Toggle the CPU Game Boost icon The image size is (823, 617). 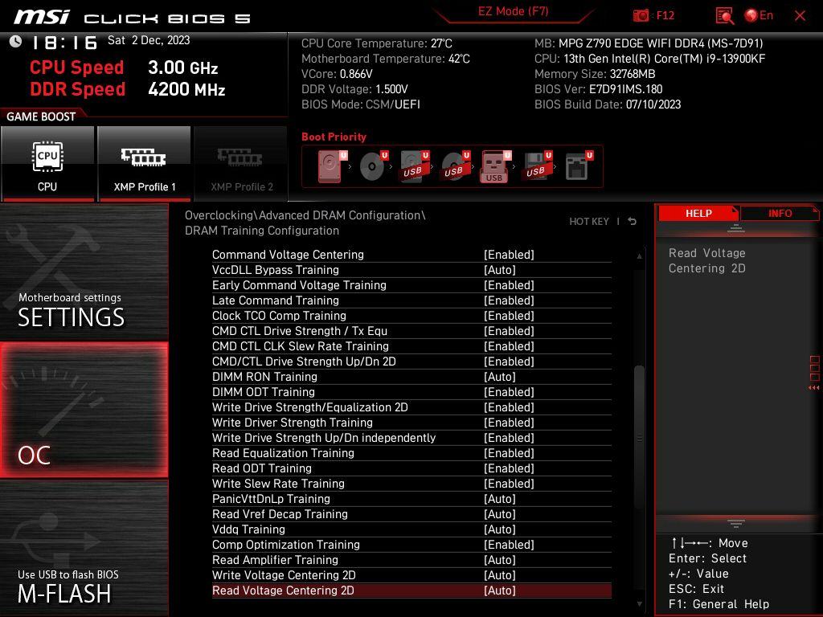point(47,163)
